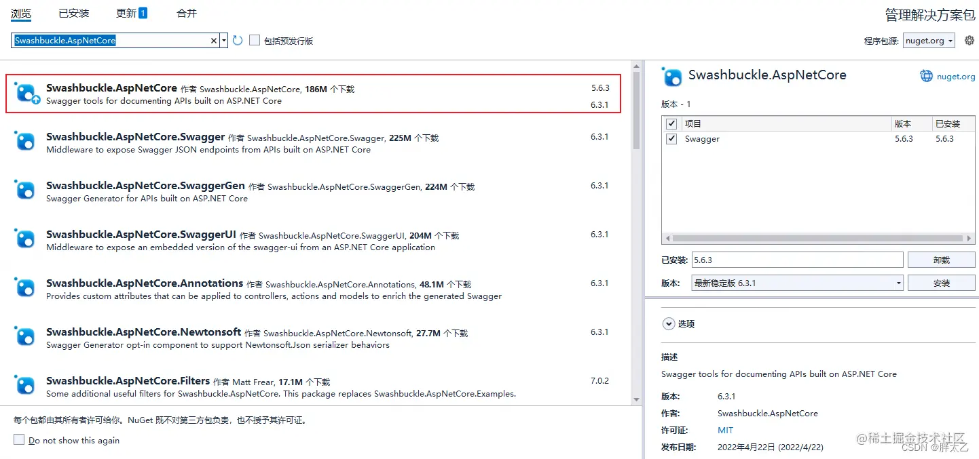Select the Swashbuckle.AspNetCore.SwaggerUI package row

[x=314, y=240]
